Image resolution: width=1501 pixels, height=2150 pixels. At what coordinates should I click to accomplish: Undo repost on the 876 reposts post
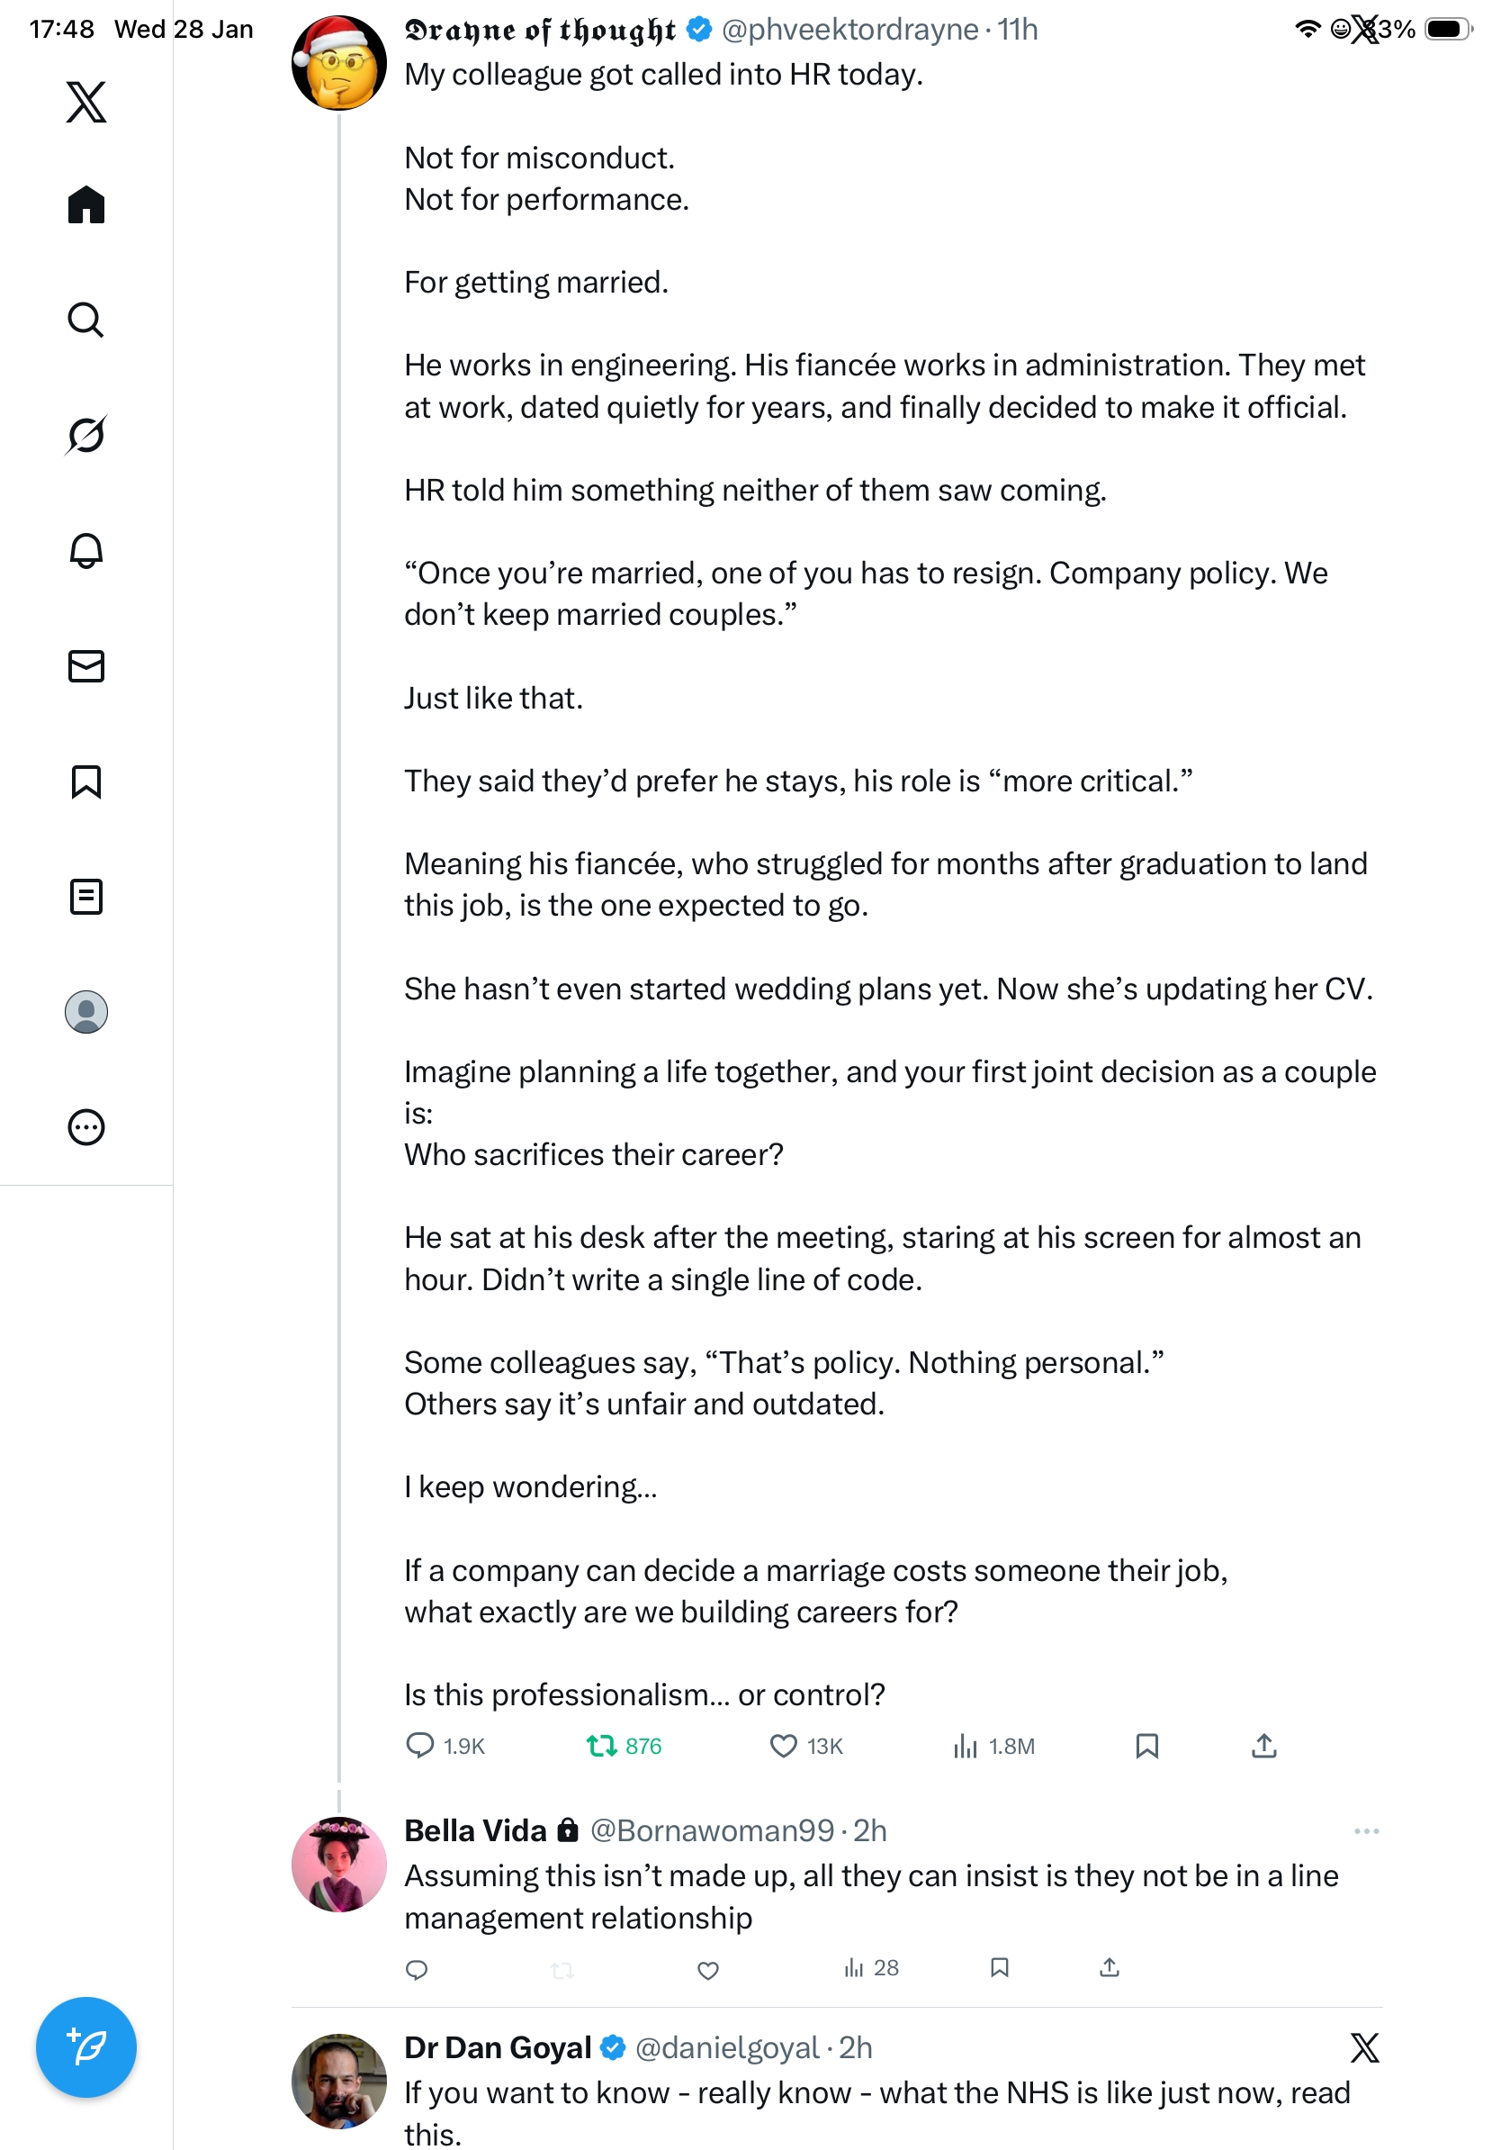(601, 1746)
